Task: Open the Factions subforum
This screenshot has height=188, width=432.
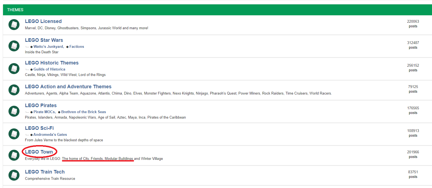Action: [x=76, y=47]
